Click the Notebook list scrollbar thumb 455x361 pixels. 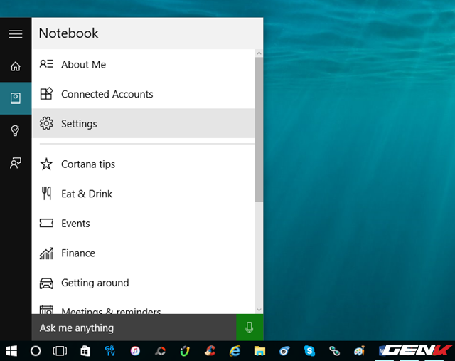pos(259,130)
